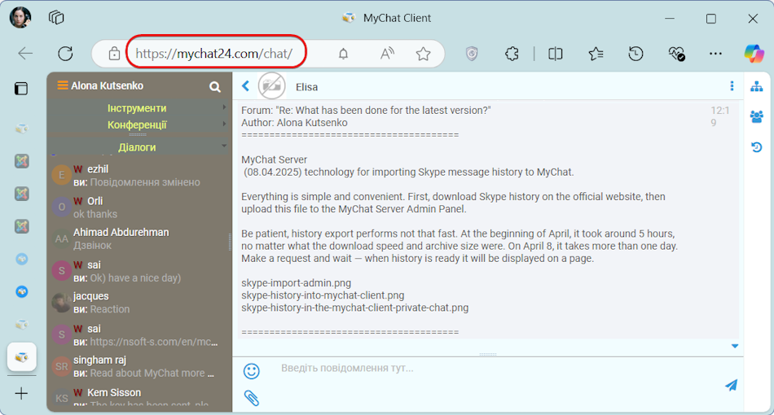Add a new tab with the plus icon

point(21,393)
